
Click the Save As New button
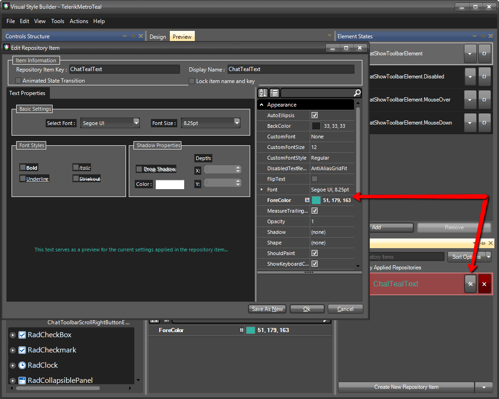267,309
